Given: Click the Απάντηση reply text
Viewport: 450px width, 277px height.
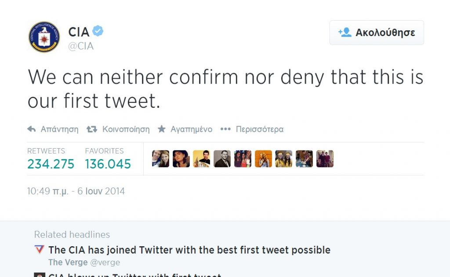Looking at the screenshot, I should click(x=59, y=129).
